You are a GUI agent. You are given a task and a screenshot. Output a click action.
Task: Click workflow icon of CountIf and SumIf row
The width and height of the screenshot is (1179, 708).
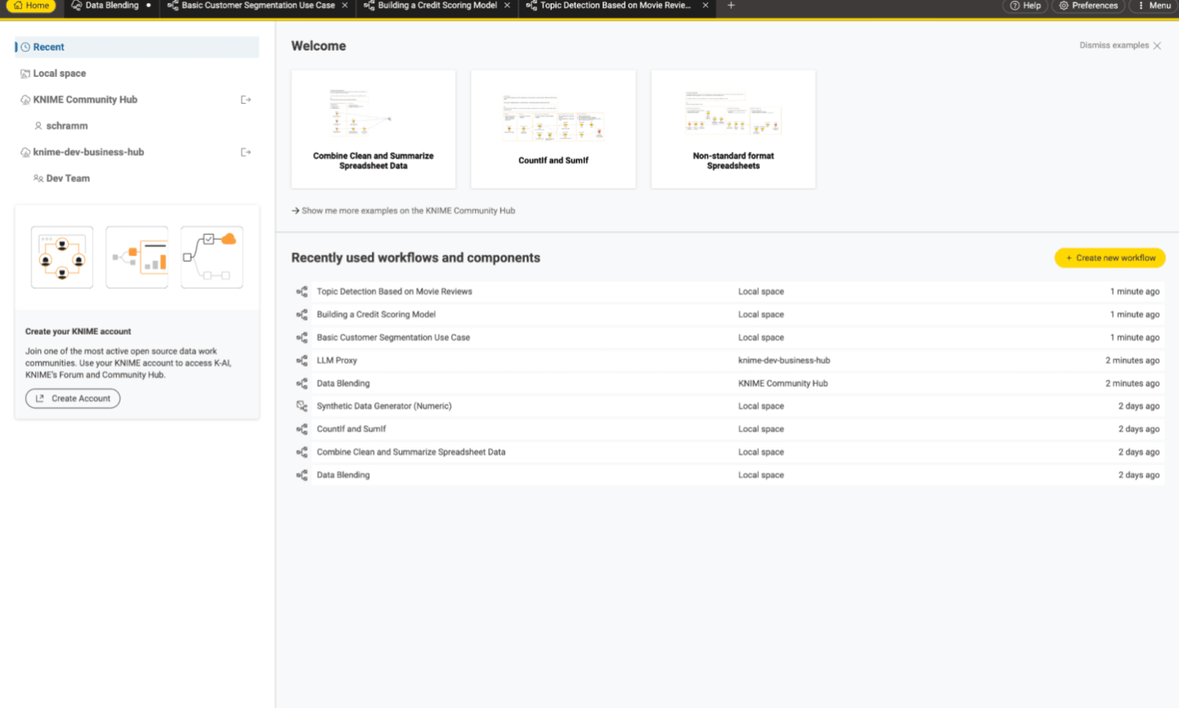coord(302,429)
